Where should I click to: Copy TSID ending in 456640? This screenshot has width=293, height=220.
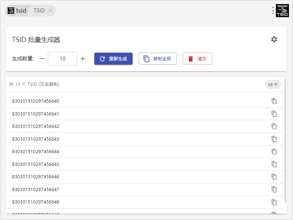(274, 101)
